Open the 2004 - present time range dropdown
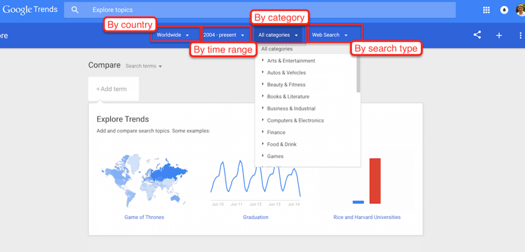Screen dimensions: 525x252 click(x=224, y=35)
